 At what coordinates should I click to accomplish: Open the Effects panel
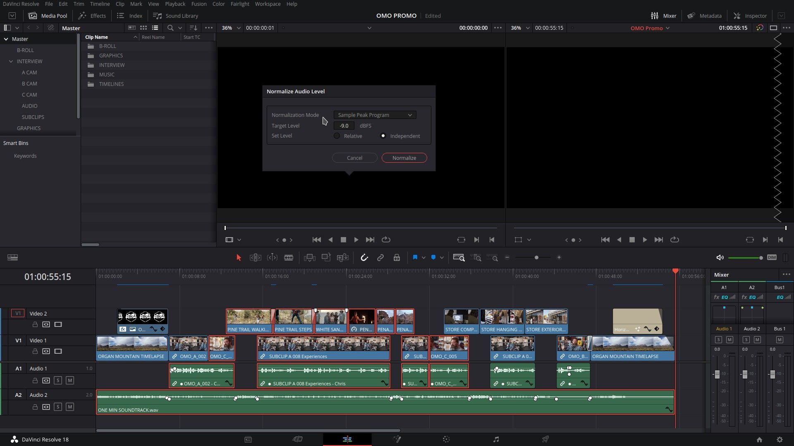92,16
